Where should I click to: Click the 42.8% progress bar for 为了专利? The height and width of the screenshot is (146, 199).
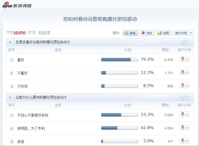(119, 128)
